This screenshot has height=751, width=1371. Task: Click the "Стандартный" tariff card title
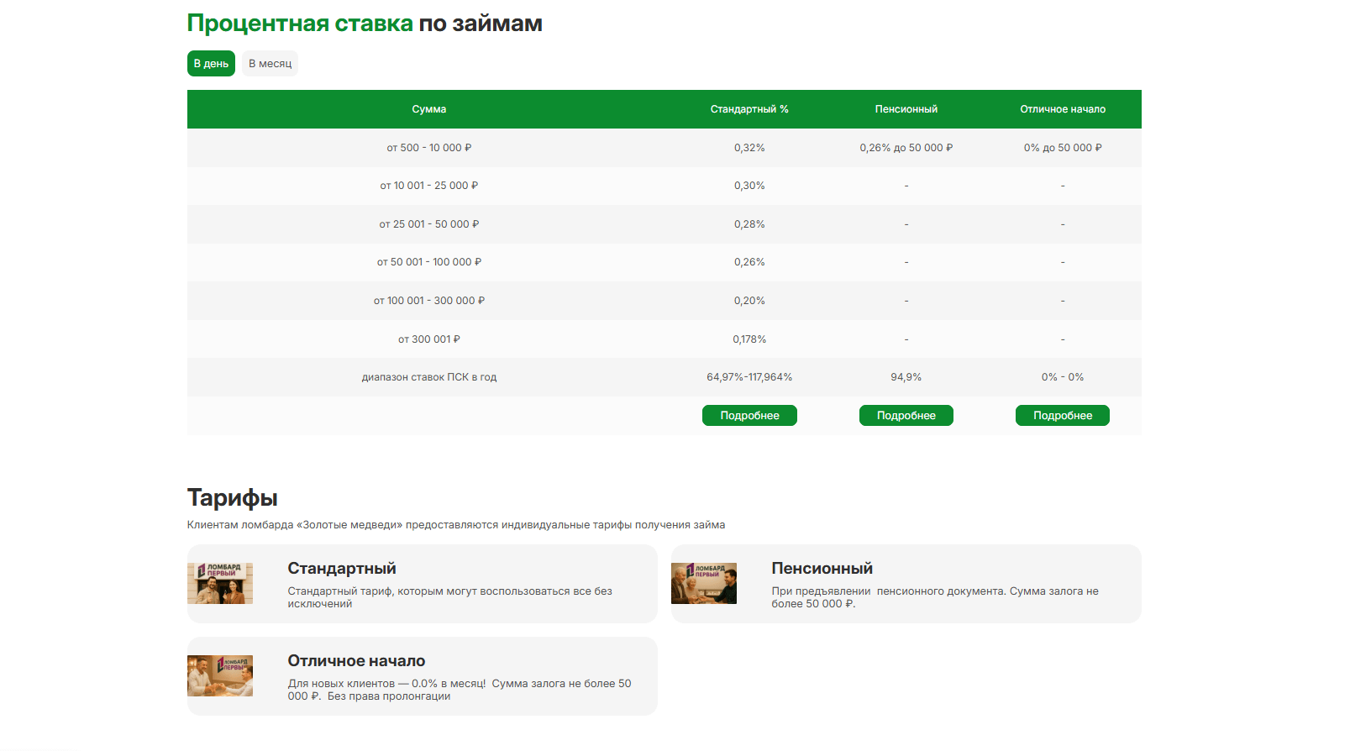pyautogui.click(x=342, y=569)
